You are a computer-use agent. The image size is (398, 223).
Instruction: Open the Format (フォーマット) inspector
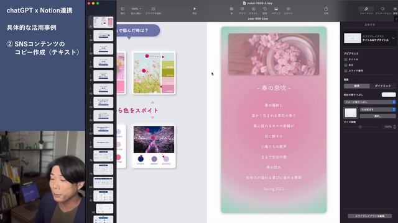[x=366, y=9]
